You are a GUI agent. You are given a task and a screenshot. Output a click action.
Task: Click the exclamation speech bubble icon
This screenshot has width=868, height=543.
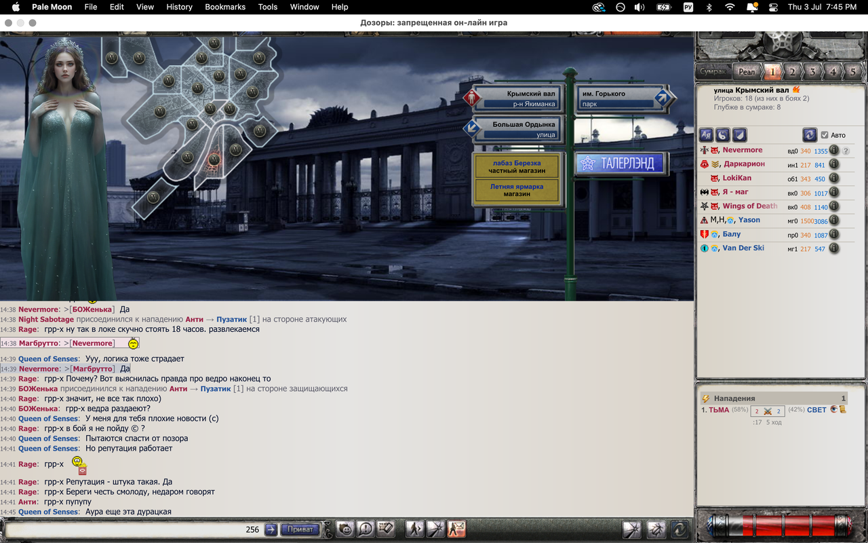click(x=366, y=529)
